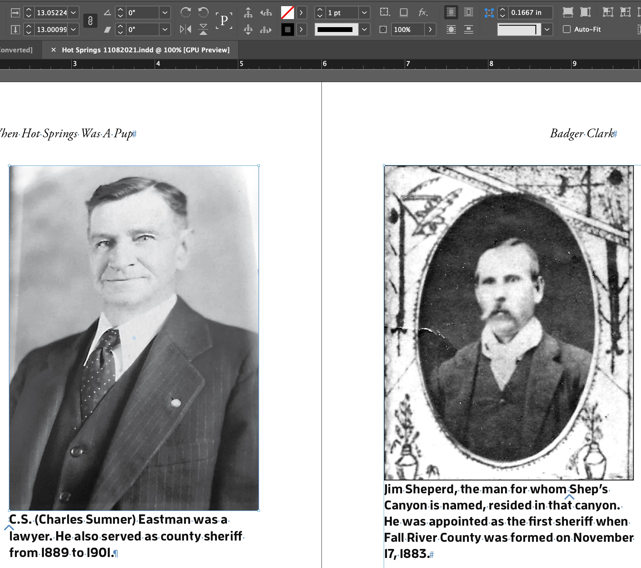Select the container icon
The image size is (641, 568).
248,13
